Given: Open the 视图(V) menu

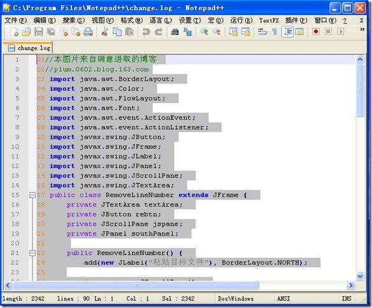Looking at the screenshot, I should (x=103, y=20).
